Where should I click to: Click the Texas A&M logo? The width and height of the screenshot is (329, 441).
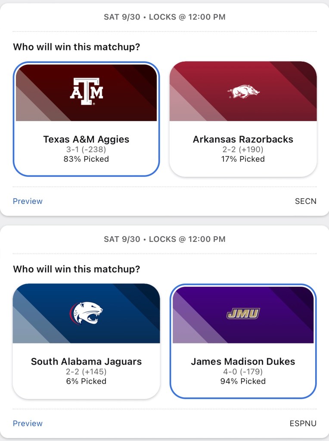tap(86, 92)
